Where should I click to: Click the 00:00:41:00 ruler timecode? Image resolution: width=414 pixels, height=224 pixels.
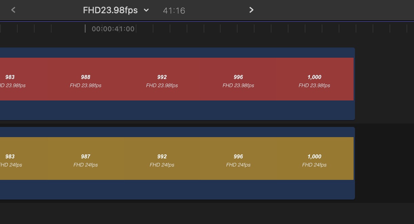point(113,29)
